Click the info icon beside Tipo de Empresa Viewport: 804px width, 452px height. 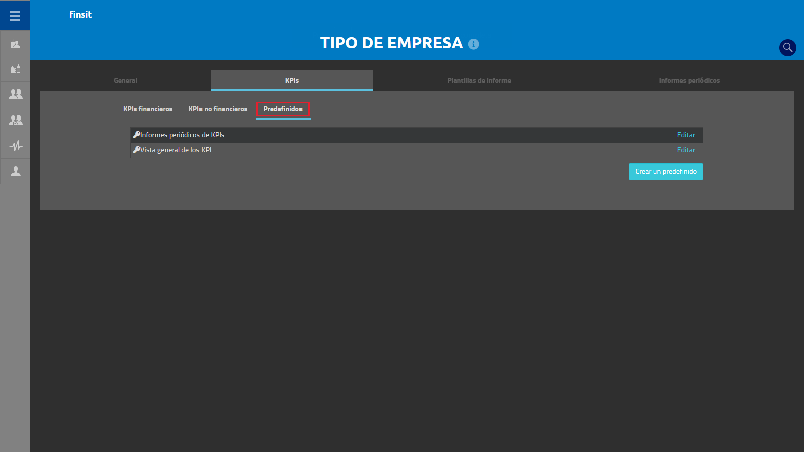tap(473, 44)
